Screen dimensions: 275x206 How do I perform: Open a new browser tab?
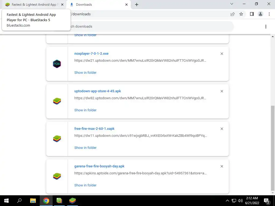pyautogui.click(x=137, y=5)
